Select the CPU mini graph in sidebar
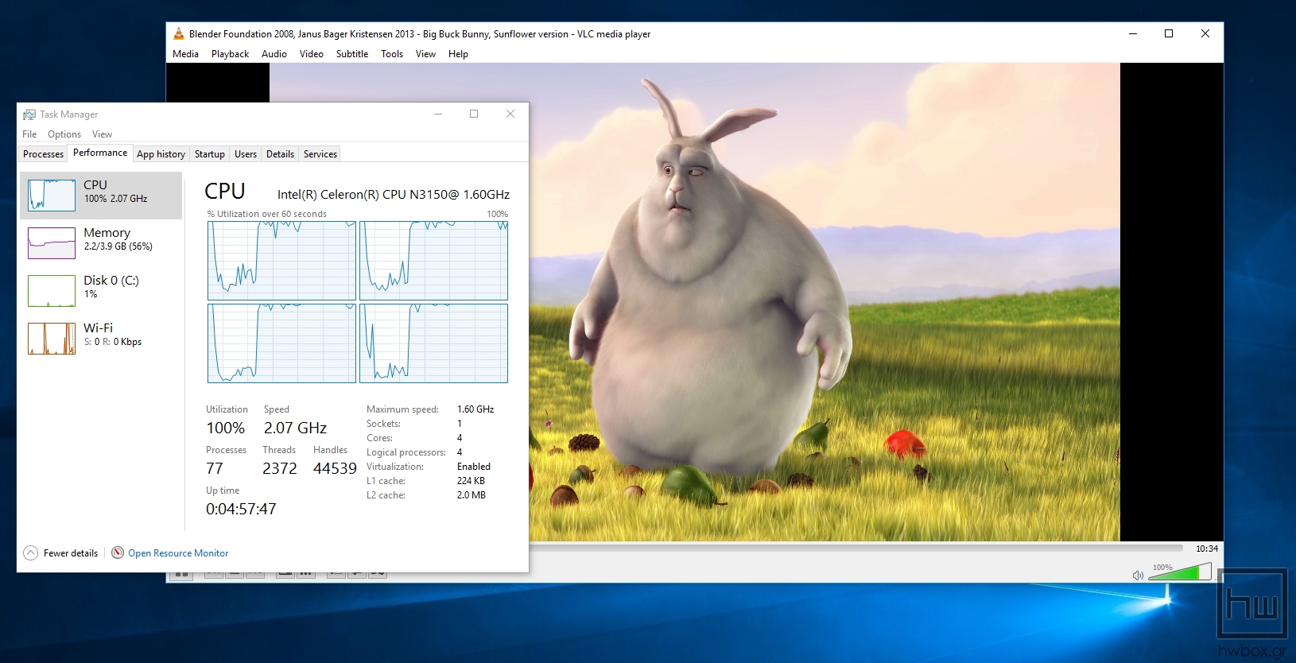This screenshot has width=1296, height=663. coord(52,195)
